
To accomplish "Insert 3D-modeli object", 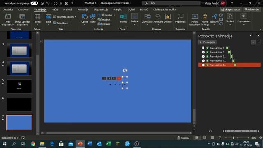I will (x=105, y=15).
